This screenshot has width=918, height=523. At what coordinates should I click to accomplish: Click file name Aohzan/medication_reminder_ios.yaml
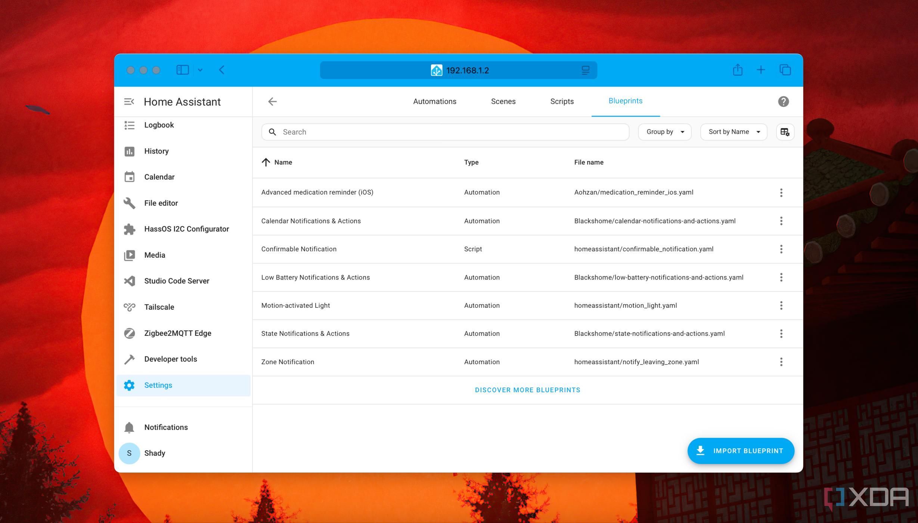coord(633,192)
